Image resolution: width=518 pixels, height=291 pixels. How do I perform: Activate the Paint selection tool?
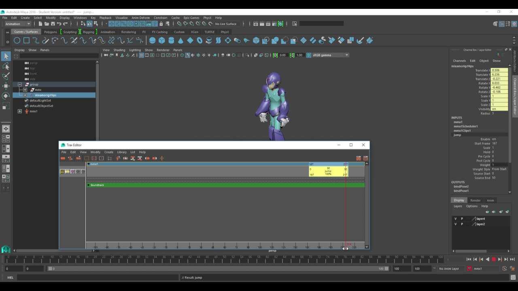click(6, 76)
